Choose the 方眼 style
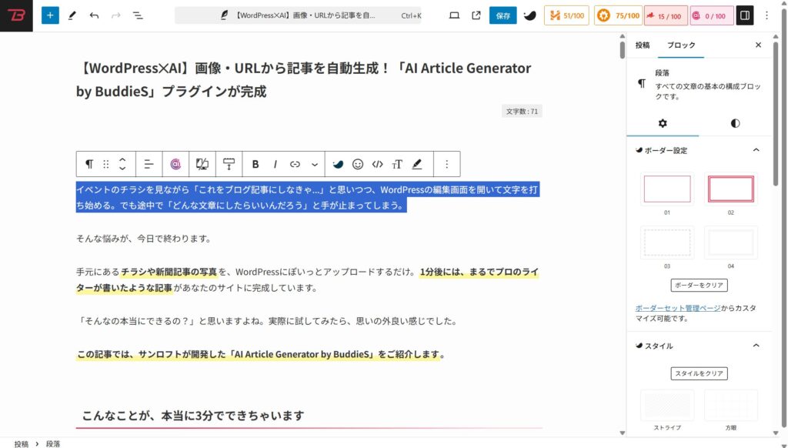The width and height of the screenshot is (788, 448). (x=731, y=405)
